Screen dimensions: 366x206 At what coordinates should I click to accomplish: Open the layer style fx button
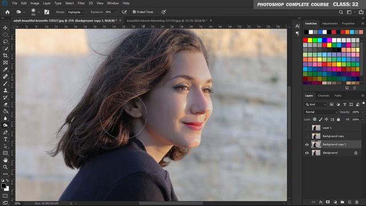click(x=321, y=202)
